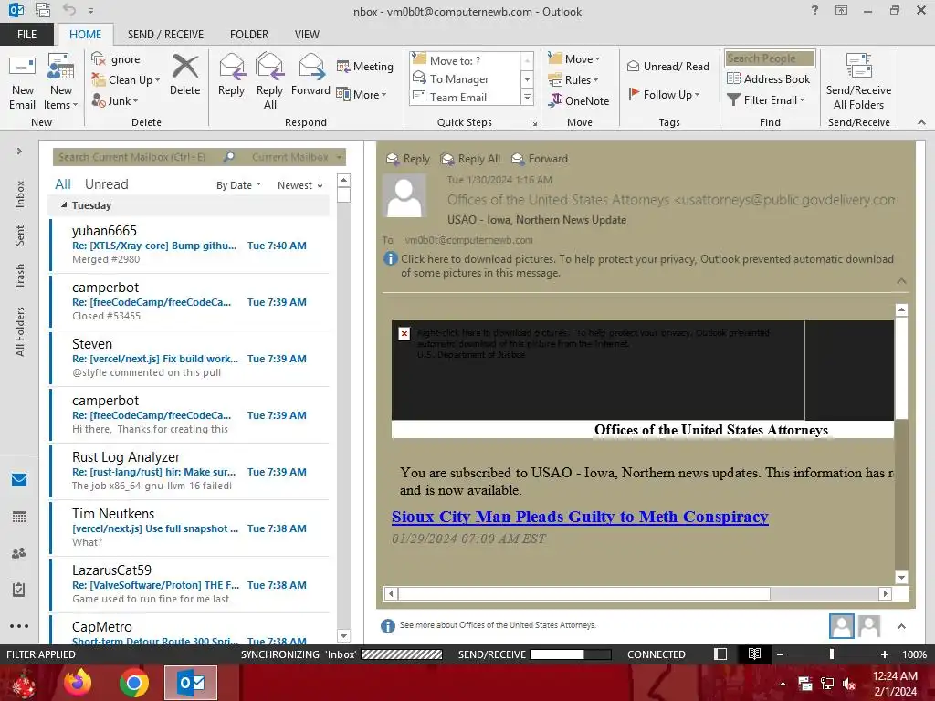Open the Clean Up dropdown
Image resolution: width=935 pixels, height=701 pixels.
pos(126,80)
